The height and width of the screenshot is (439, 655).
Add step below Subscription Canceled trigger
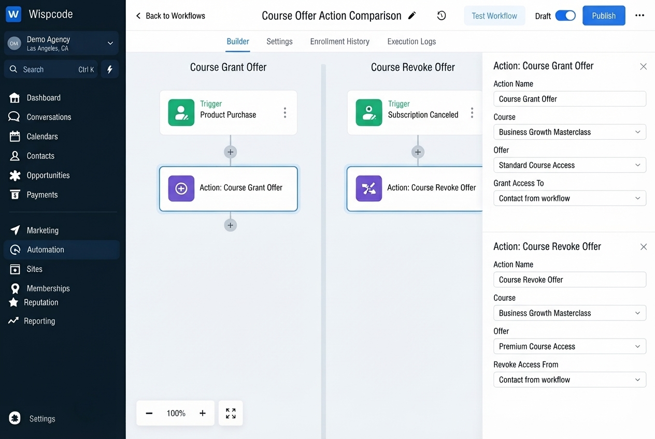(x=418, y=152)
